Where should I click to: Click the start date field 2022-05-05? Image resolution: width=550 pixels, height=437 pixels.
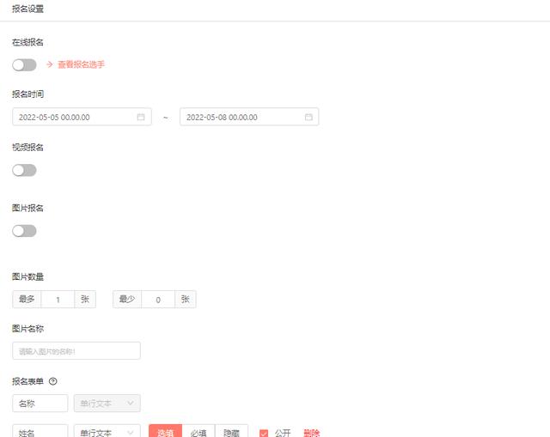tap(82, 117)
